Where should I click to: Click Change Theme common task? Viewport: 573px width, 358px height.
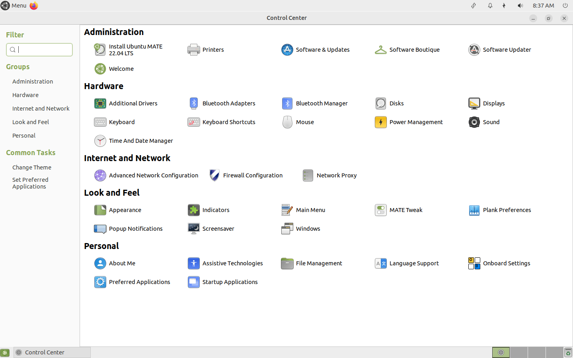coord(32,167)
